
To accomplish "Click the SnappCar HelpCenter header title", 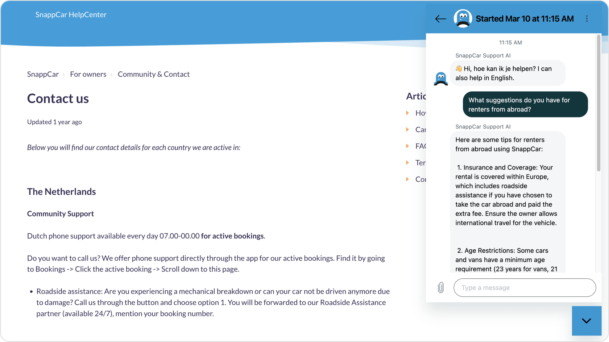I will [71, 14].
